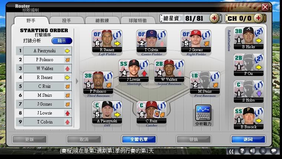Select M Stairs in batting order
Screen dimensions: 282x159
[x=44, y=95]
